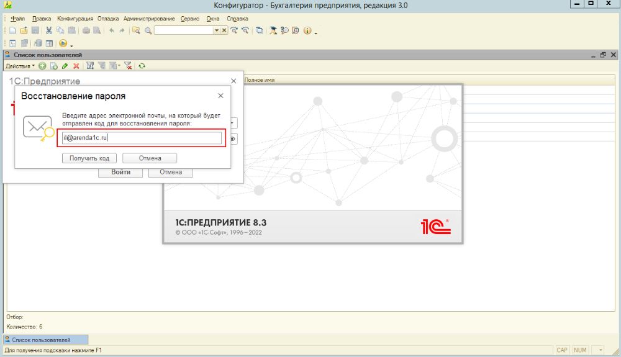Viewport: 621px width, 357px height.
Task: Click Отмена in the password recovery dialog
Action: (150, 158)
